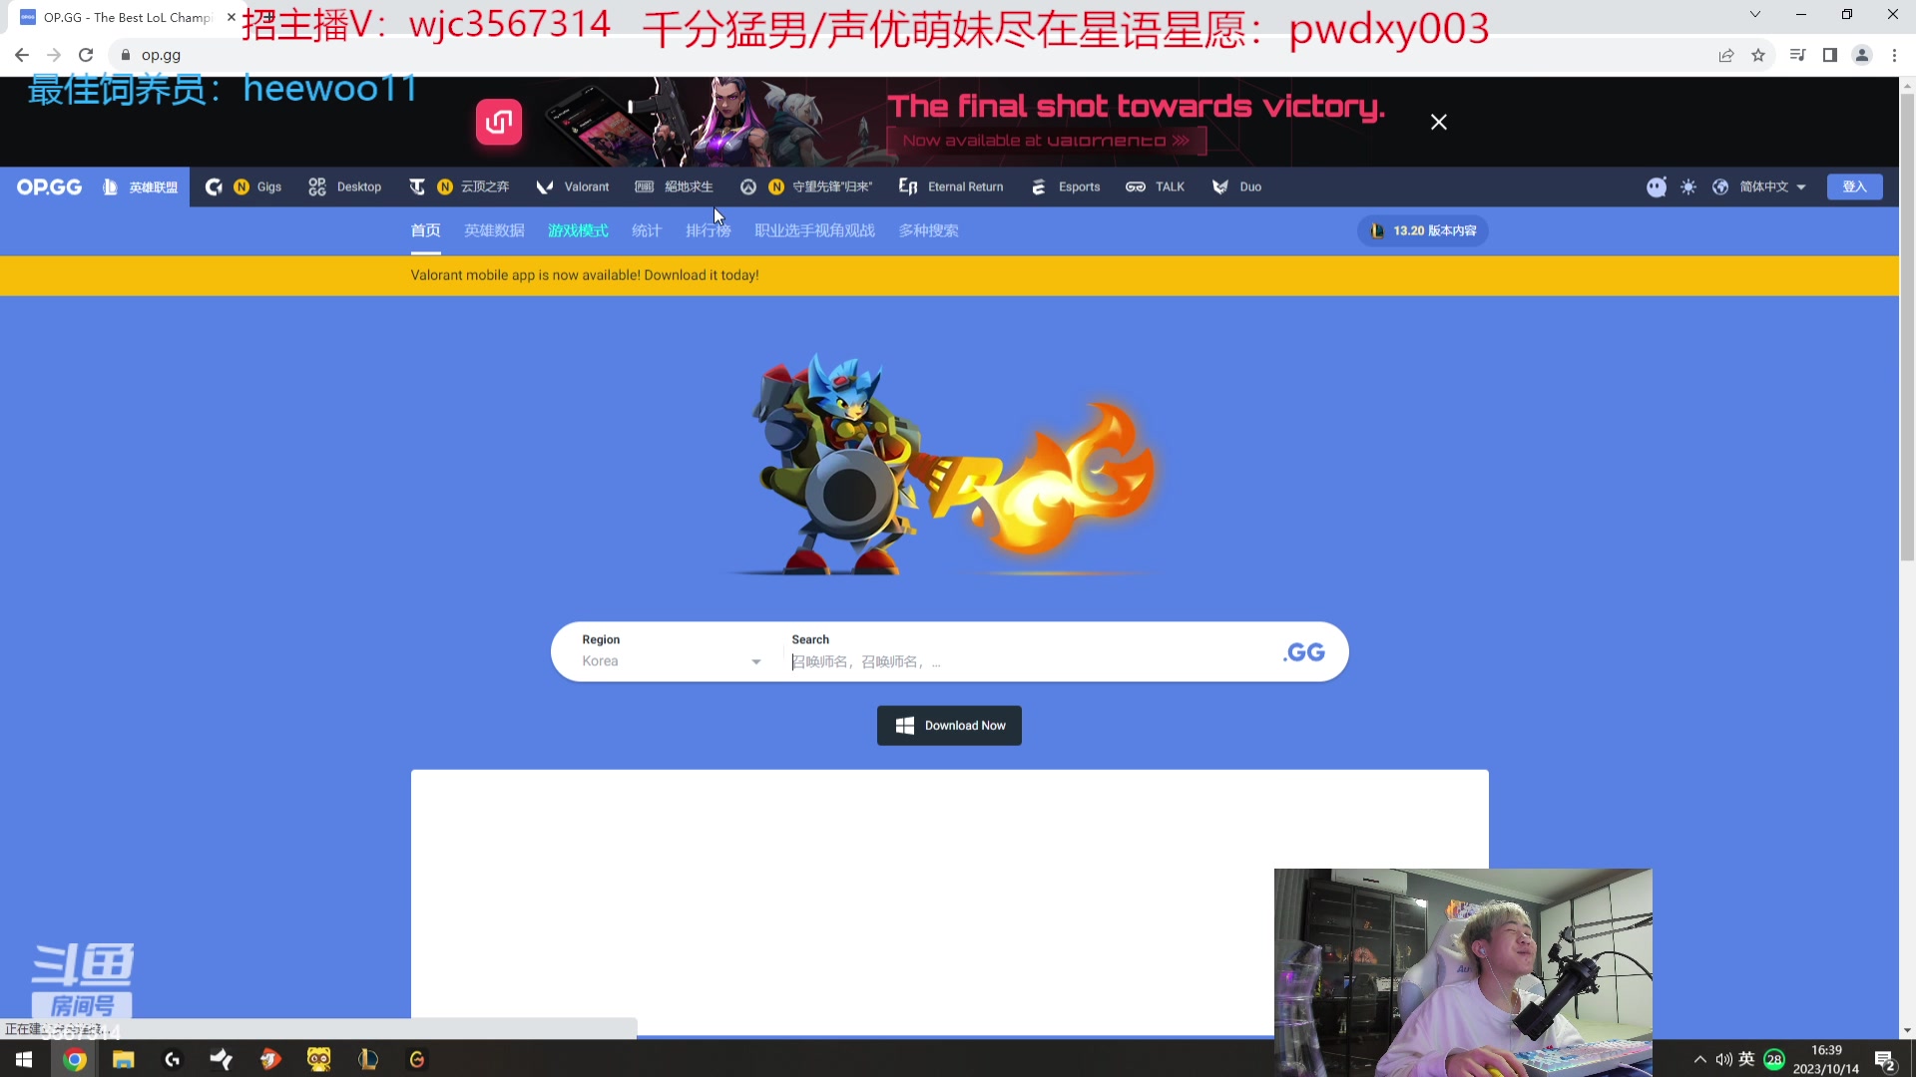Screen dimensions: 1916x1077
Task: Open the Duo finder section
Action: pos(1236,186)
